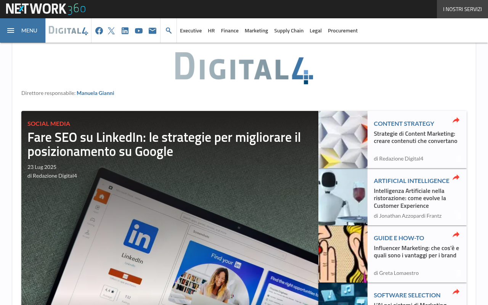Go to Procurement section
The width and height of the screenshot is (488, 305).
pyautogui.click(x=343, y=30)
